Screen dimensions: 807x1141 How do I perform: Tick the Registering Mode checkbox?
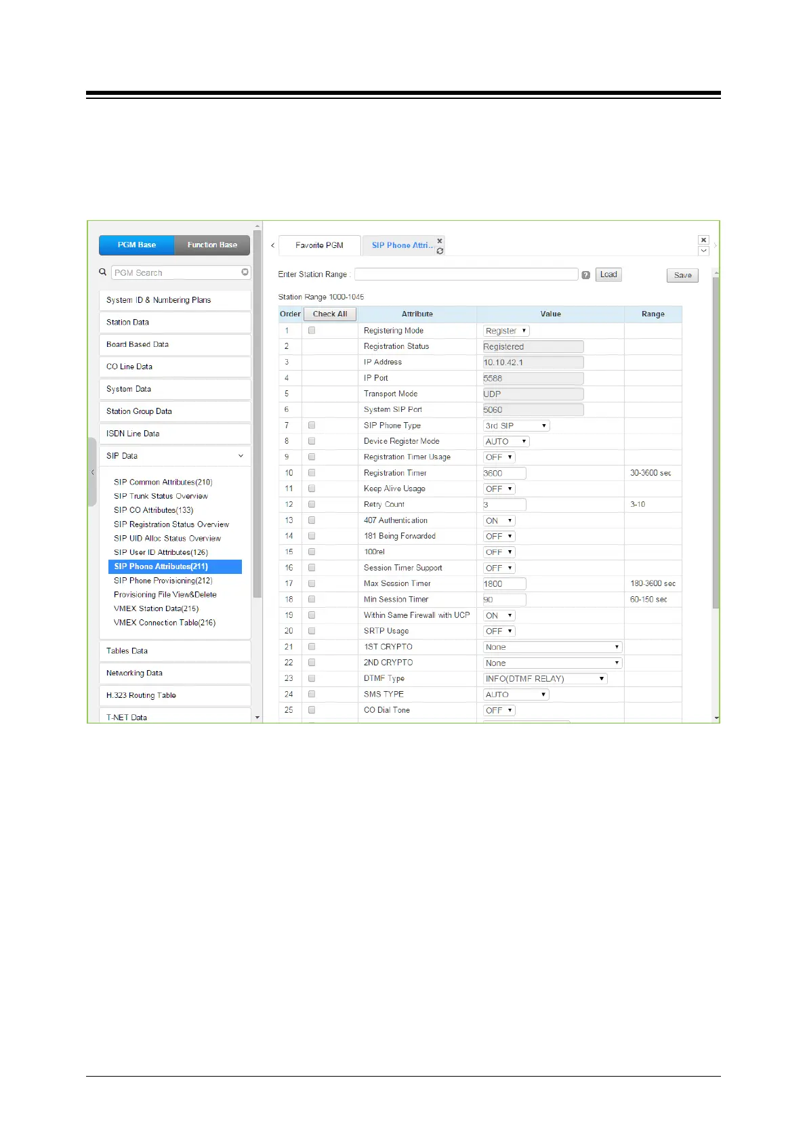coord(312,331)
